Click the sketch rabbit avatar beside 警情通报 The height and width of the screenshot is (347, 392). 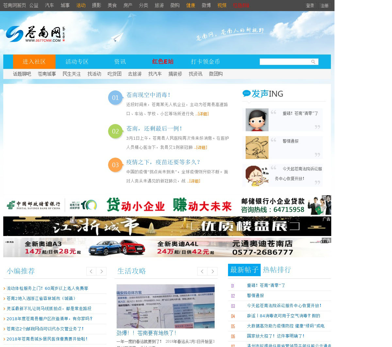pyautogui.click(x=257, y=148)
